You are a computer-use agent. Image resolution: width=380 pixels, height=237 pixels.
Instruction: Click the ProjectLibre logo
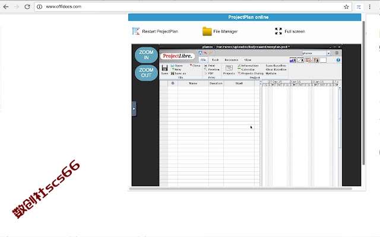pos(178,56)
